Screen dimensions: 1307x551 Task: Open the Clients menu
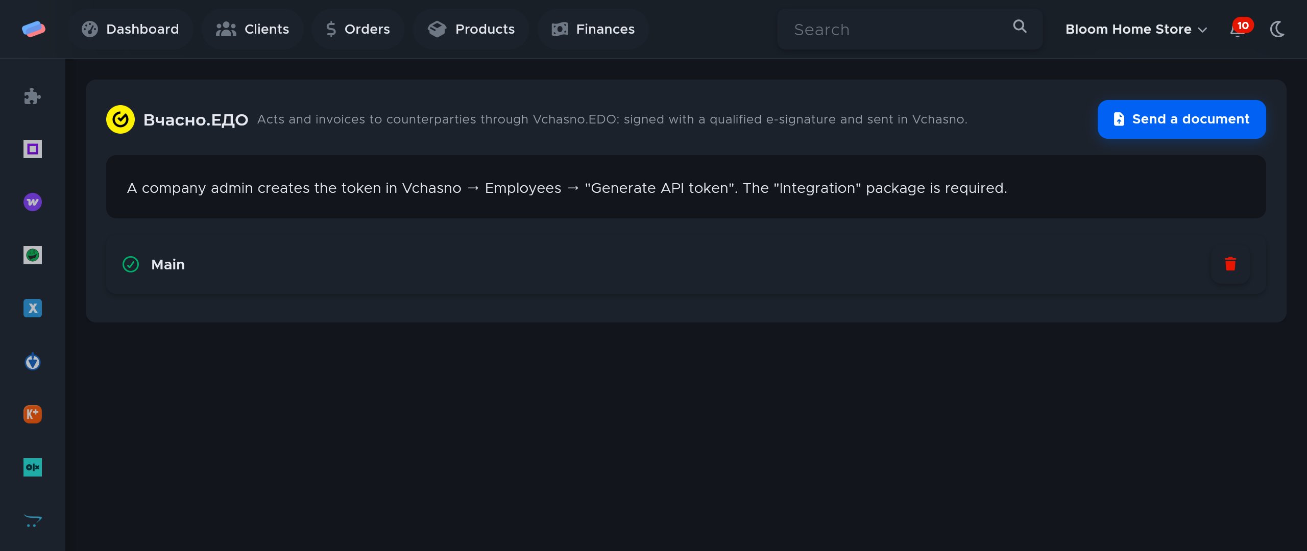click(253, 29)
